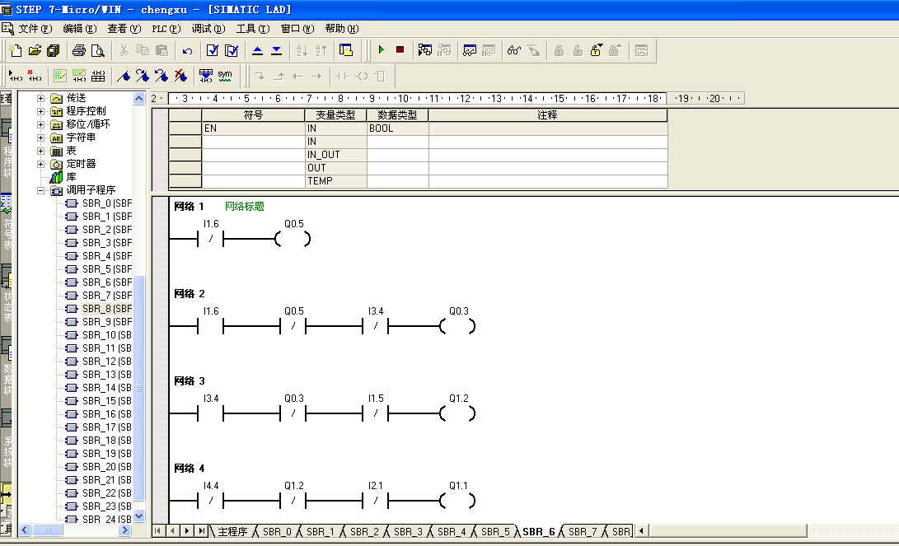Select SBR_0 in the subroutine tree

pyautogui.click(x=106, y=203)
